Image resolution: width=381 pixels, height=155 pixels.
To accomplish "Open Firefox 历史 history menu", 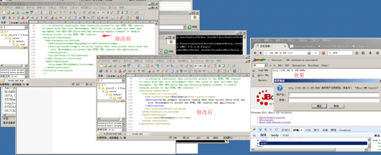I will point(291,41).
